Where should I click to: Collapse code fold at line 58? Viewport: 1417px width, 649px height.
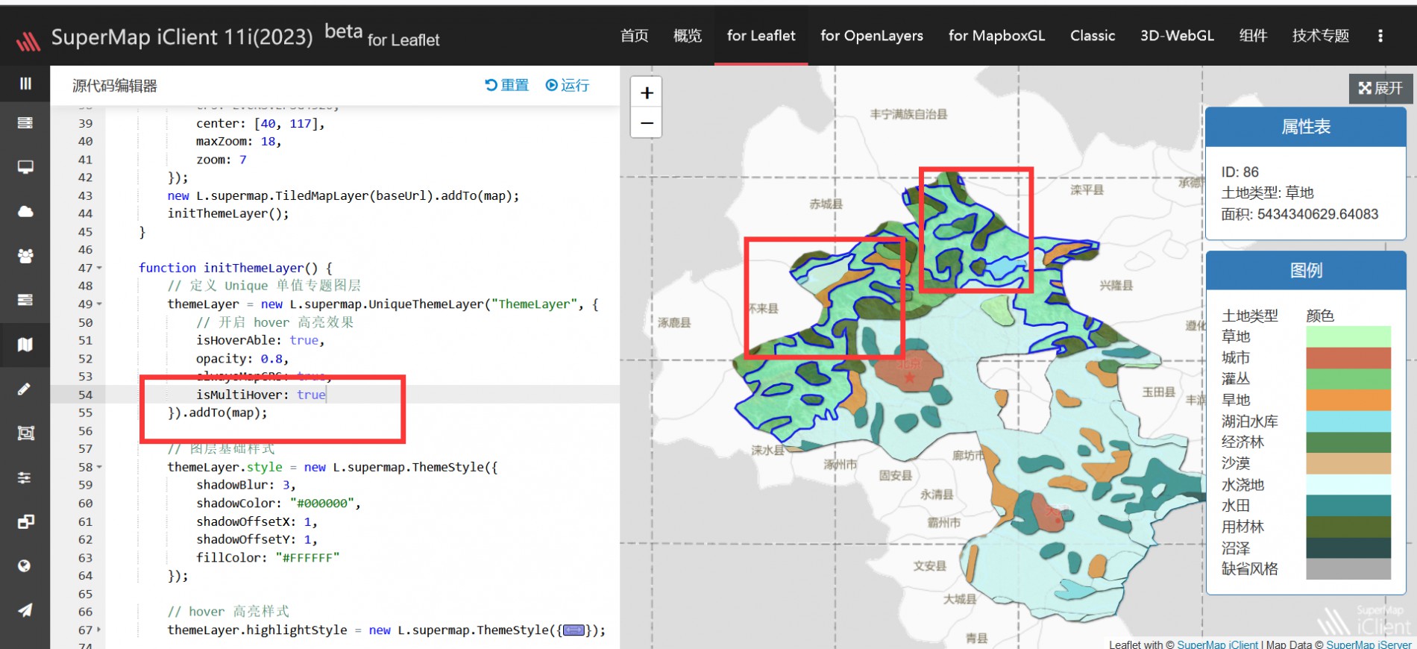[x=99, y=467]
